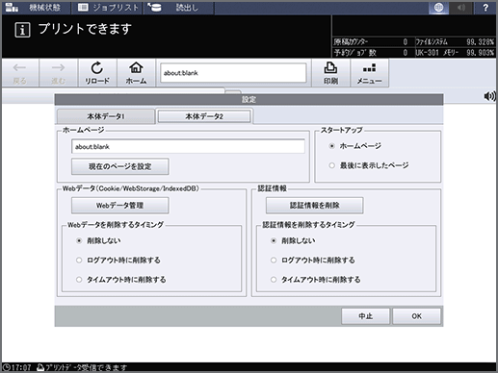The width and height of the screenshot is (498, 373).
Task: Open the help question mark icon
Action: (x=485, y=8)
